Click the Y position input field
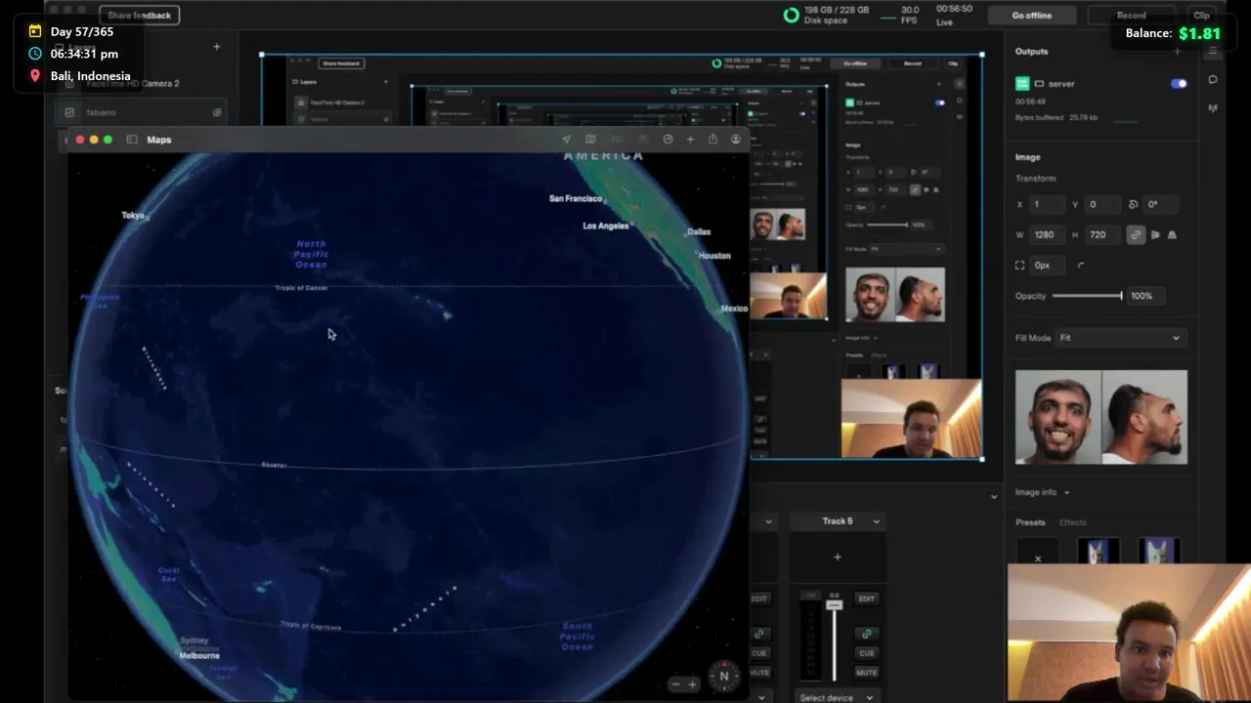1251x703 pixels. pos(1101,205)
